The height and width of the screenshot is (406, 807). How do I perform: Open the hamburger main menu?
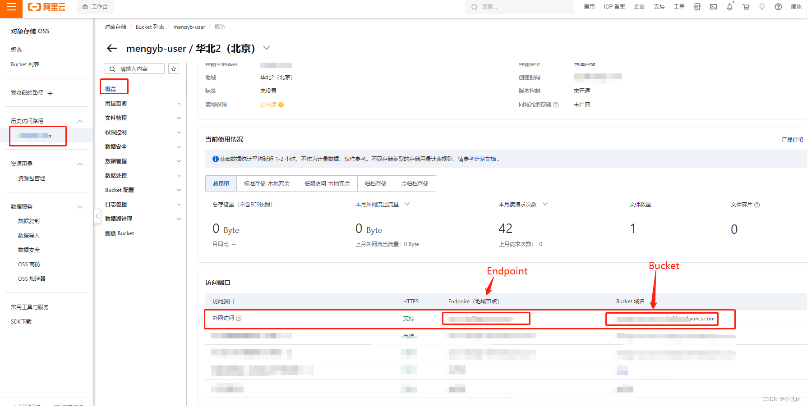click(x=11, y=8)
